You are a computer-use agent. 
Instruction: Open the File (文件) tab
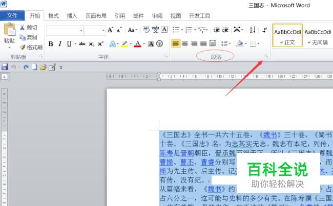pyautogui.click(x=12, y=15)
